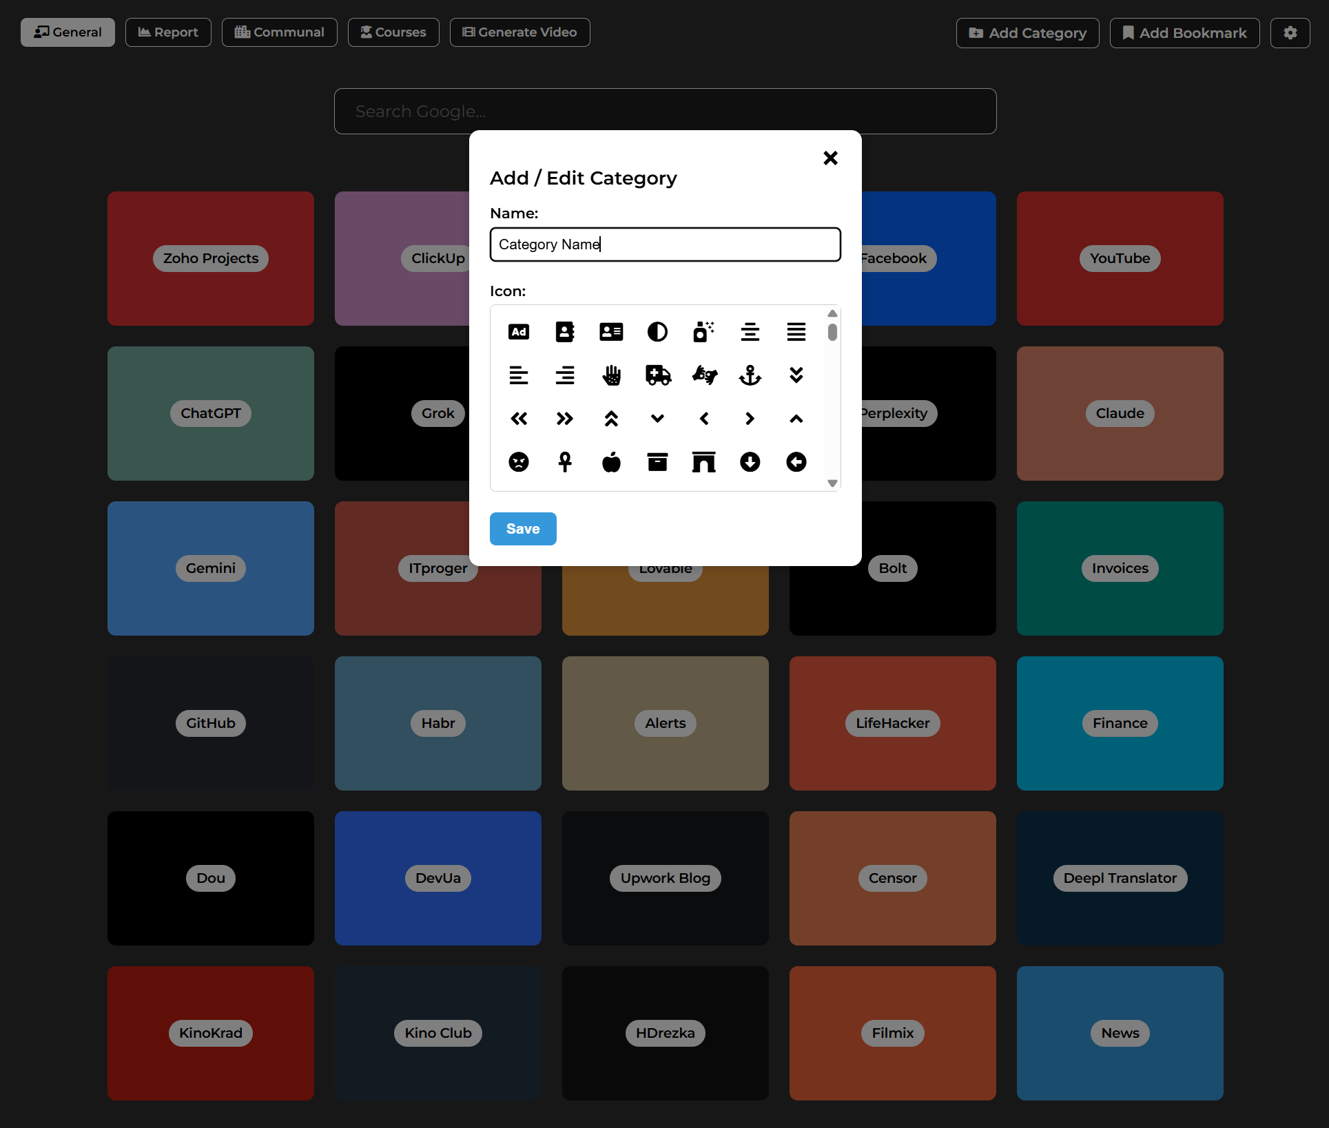
Task: Select the Ad icon in picker
Action: 519,332
